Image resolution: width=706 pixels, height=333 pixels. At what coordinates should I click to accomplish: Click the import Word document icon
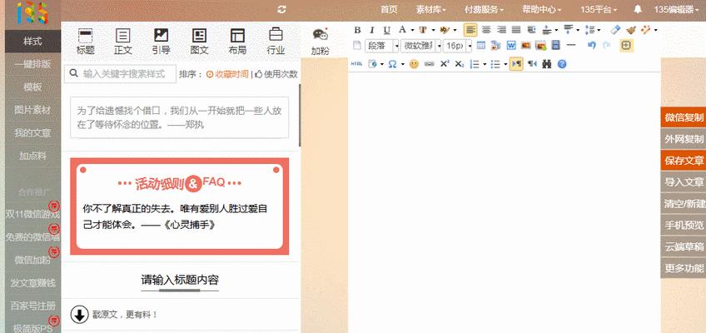click(510, 46)
